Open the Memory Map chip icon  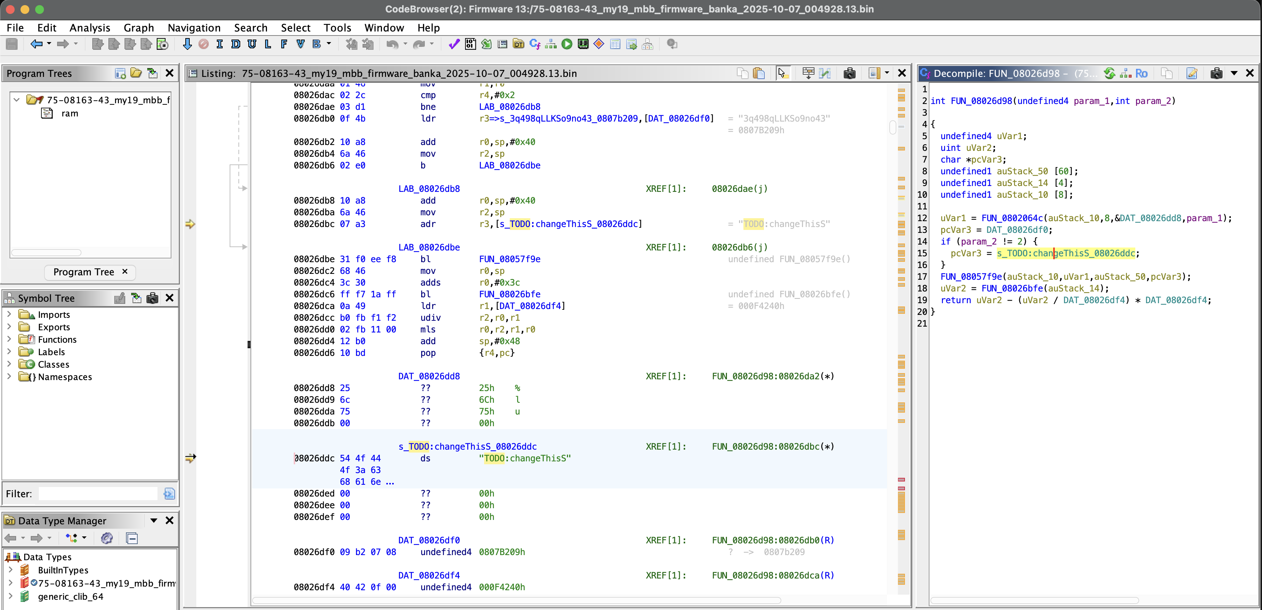tap(583, 44)
